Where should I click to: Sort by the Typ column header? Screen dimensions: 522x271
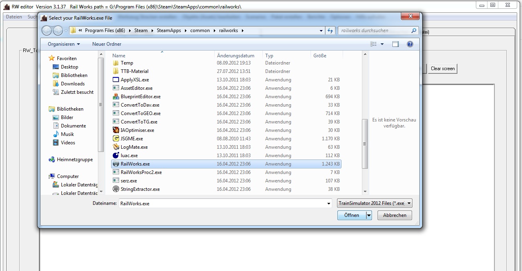(x=269, y=56)
